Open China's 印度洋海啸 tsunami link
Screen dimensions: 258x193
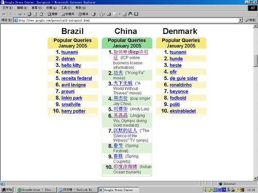point(125,167)
